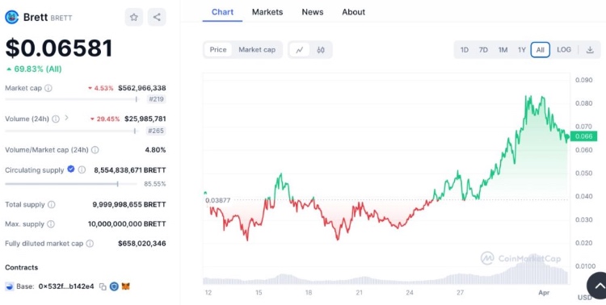Copy the Base contract address
Screen dimensions: 606x305
[x=103, y=286]
